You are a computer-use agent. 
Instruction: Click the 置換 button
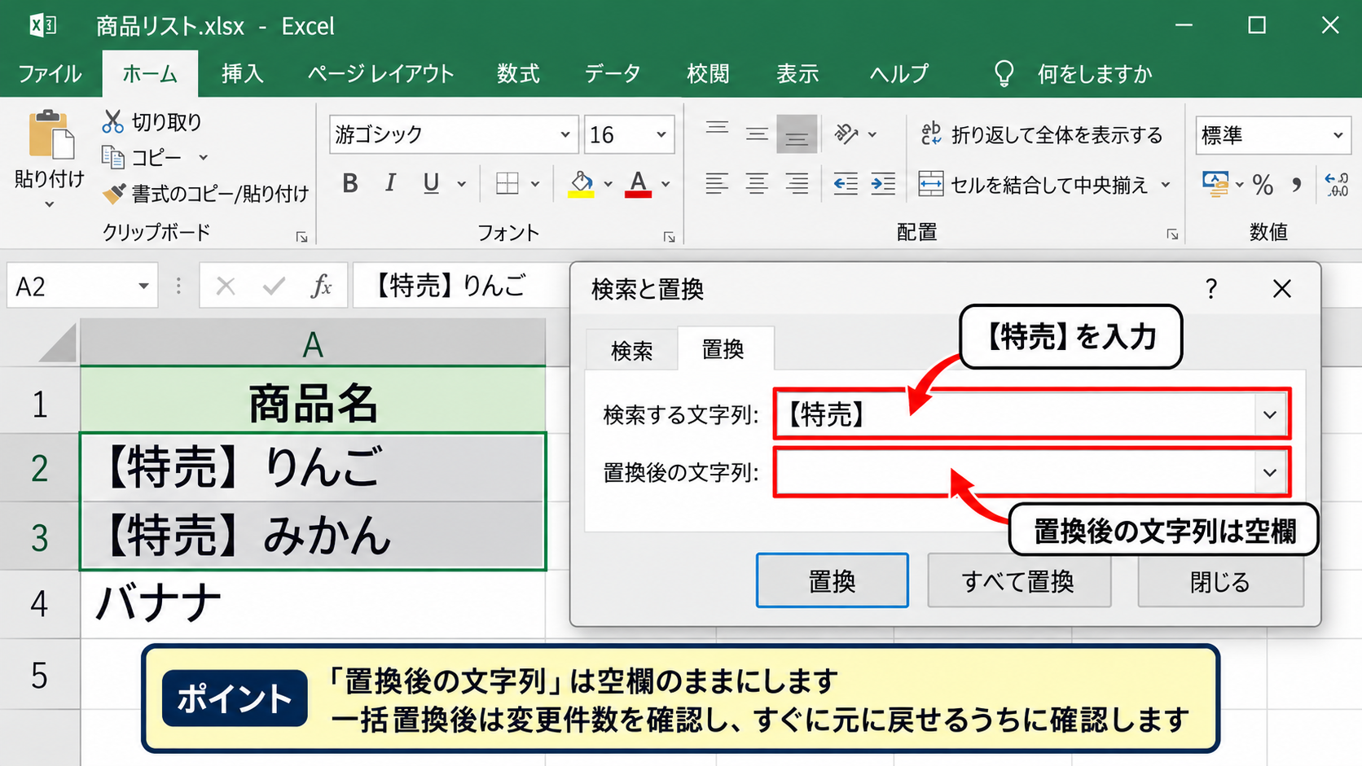(x=832, y=580)
